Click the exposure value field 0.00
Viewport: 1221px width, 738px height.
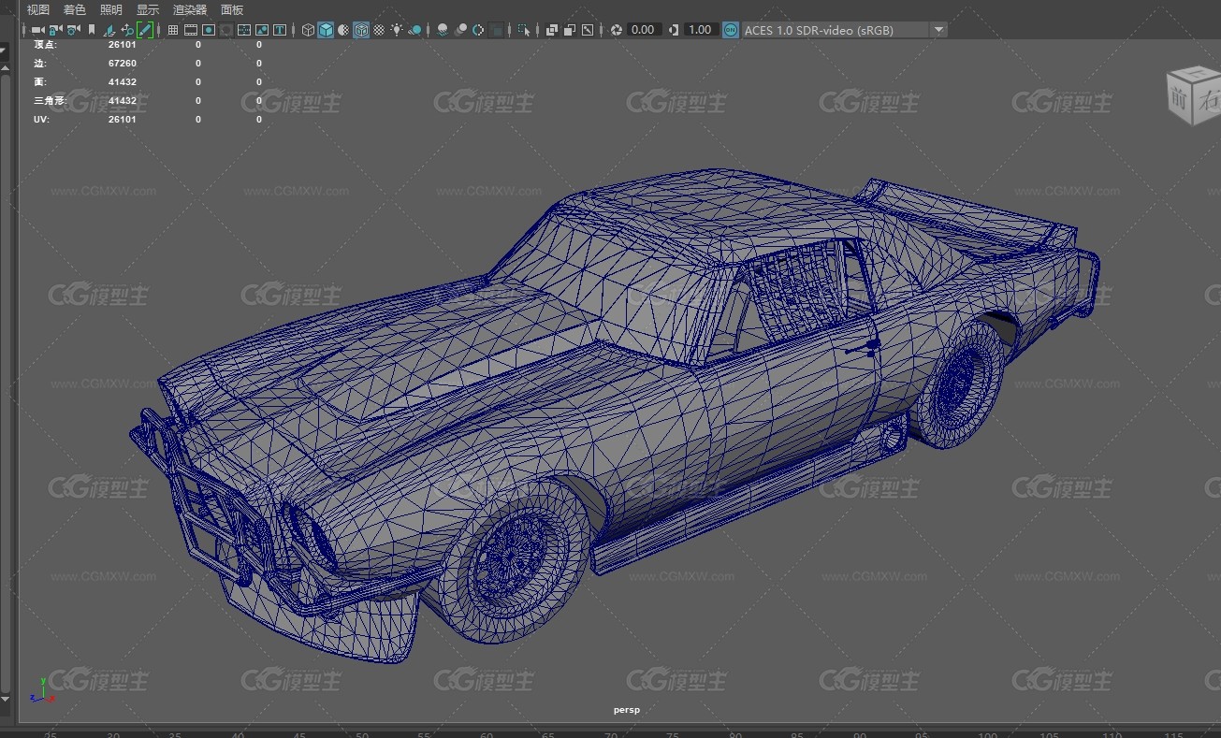(644, 30)
